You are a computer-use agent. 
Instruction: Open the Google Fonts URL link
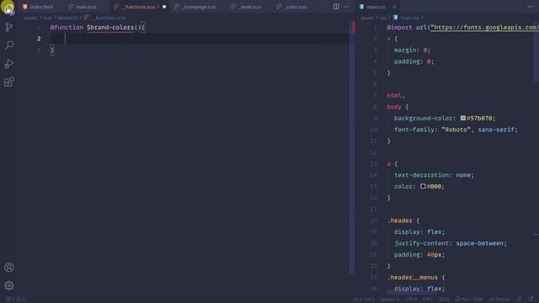(484, 28)
